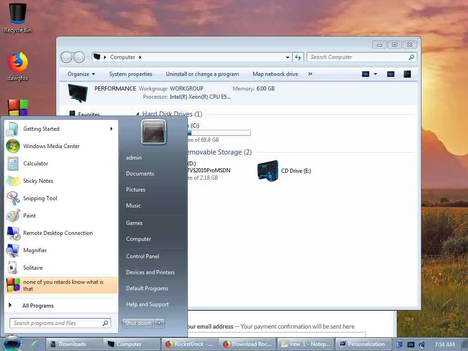
Task: Click the Explorer forward navigation button
Action: [x=79, y=57]
